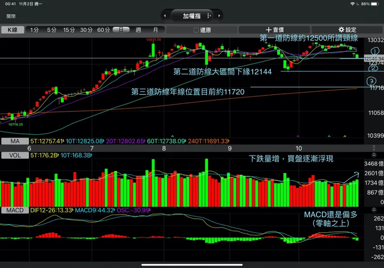Image resolution: width=384 pixels, height=268 pixels.
Task: Open the MA indicator selector
Action: point(15,141)
